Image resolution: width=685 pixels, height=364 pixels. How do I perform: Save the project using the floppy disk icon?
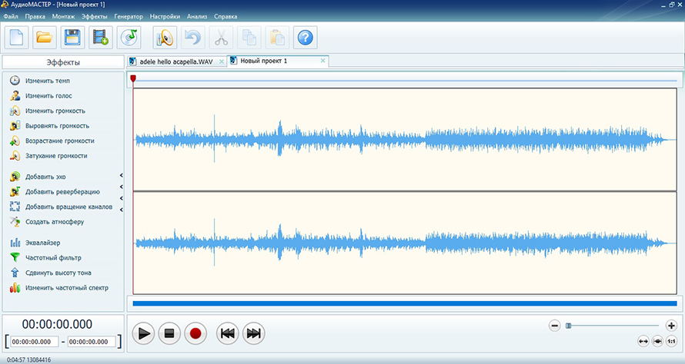coord(72,37)
